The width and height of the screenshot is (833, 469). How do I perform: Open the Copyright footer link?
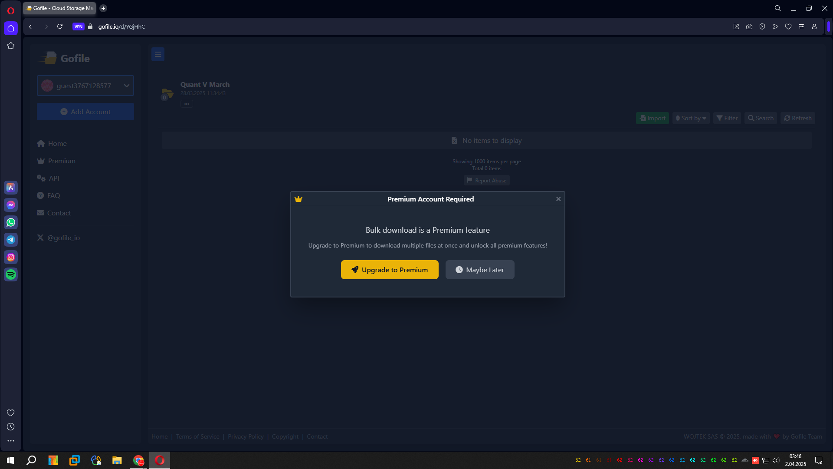(x=285, y=436)
